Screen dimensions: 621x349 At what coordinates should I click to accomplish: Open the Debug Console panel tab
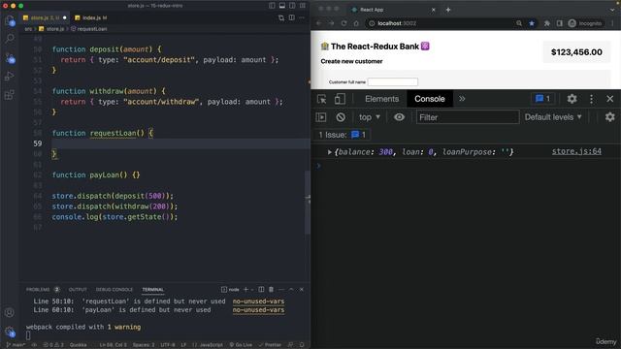[114, 290]
